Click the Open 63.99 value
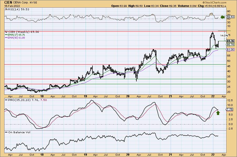Screen dimensions: 237x157 [119, 6]
